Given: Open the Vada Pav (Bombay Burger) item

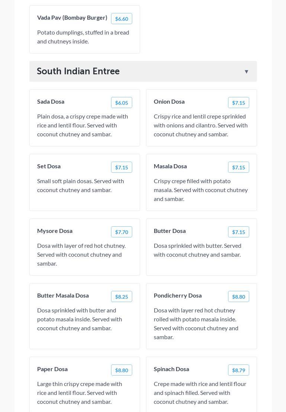Looking at the screenshot, I should click(72, 18).
